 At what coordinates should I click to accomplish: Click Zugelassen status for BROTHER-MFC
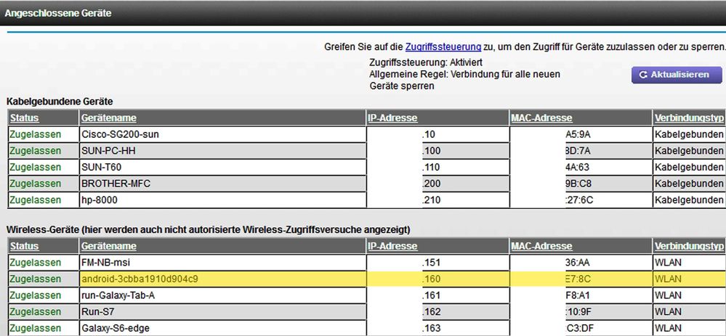click(35, 184)
